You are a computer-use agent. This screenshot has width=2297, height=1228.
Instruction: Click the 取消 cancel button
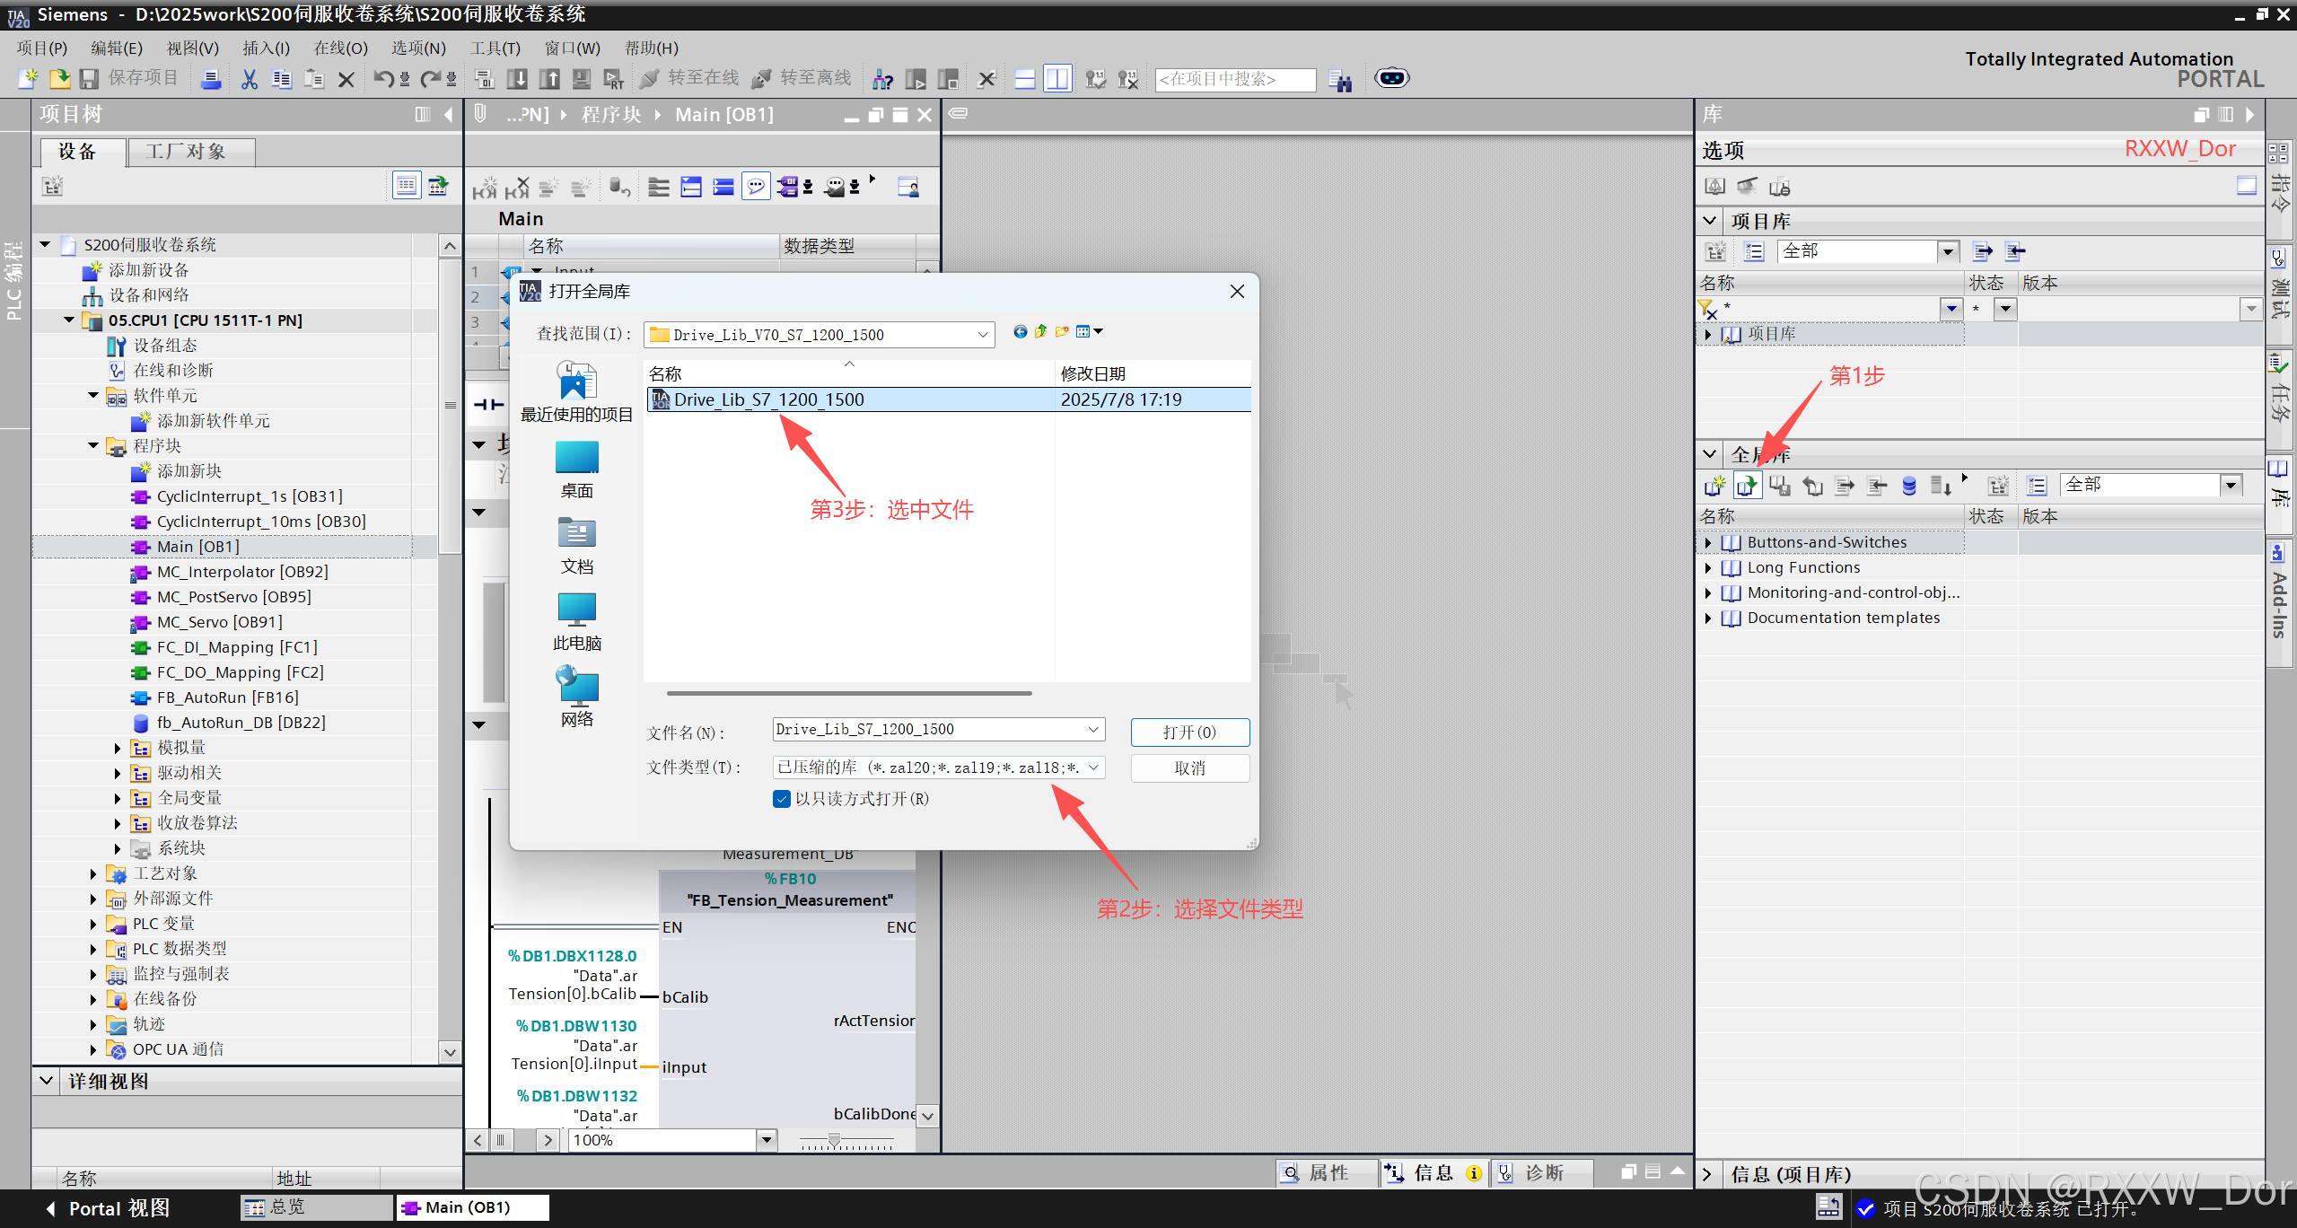point(1189,768)
